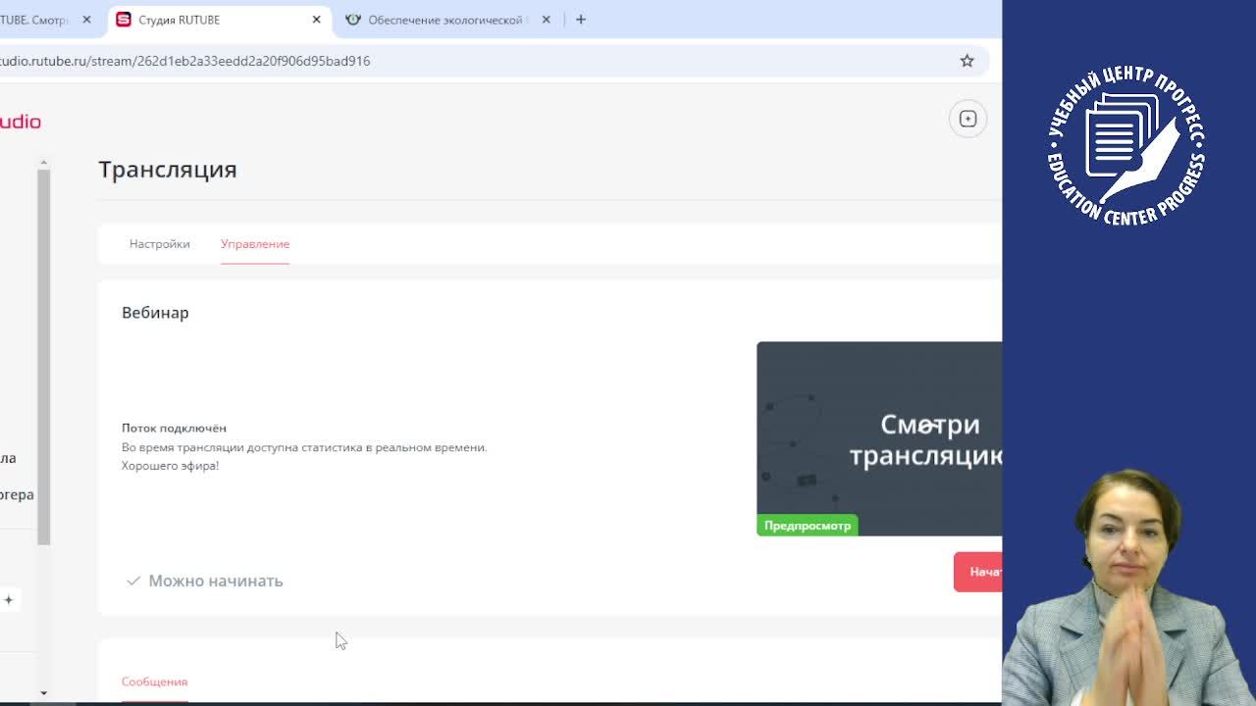Switch to the Студия RUTUBE browser tab
The width and height of the screenshot is (1256, 706).
[x=220, y=20]
